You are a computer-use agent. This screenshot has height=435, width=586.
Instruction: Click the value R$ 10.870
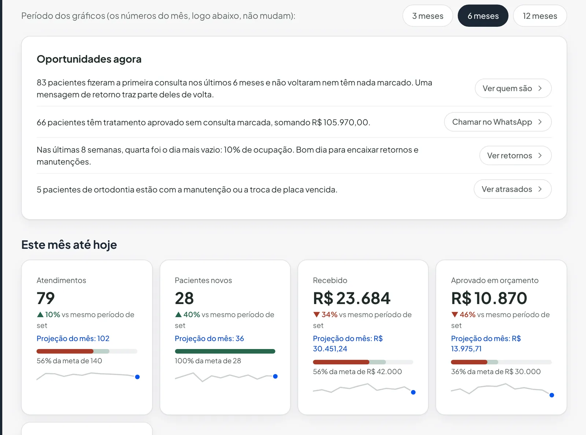[x=489, y=298]
